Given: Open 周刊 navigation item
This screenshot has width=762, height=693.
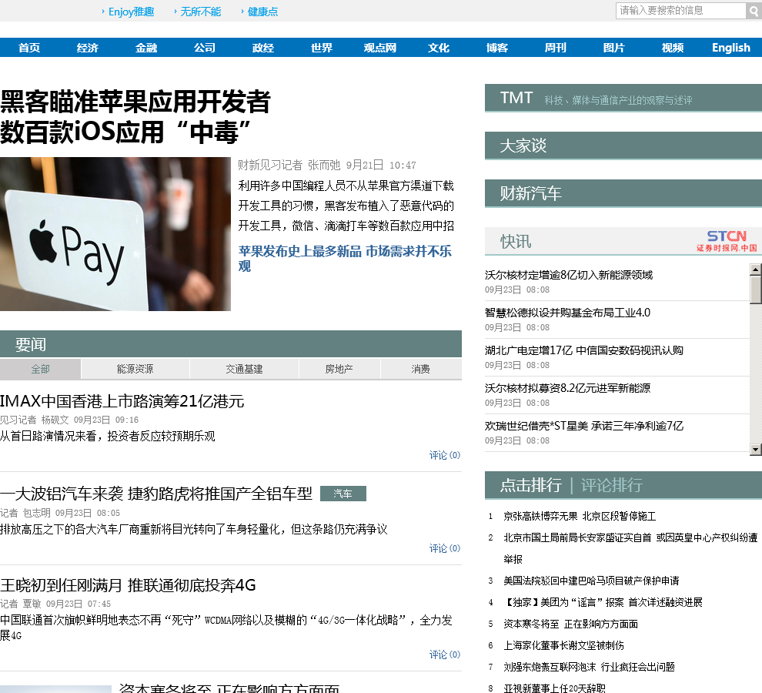Looking at the screenshot, I should tap(556, 48).
